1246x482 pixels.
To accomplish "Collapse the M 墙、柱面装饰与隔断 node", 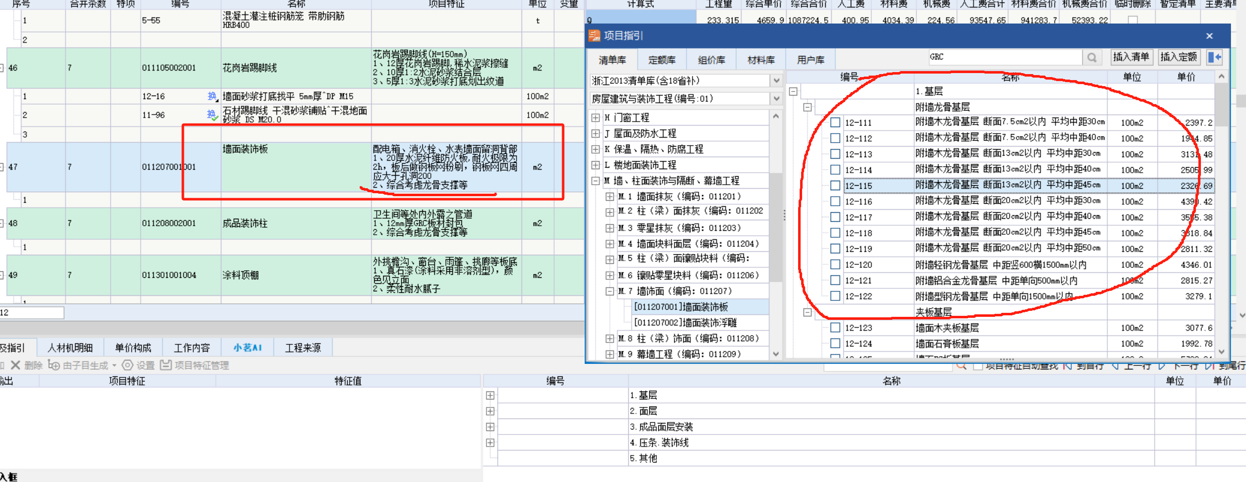I will 595,181.
